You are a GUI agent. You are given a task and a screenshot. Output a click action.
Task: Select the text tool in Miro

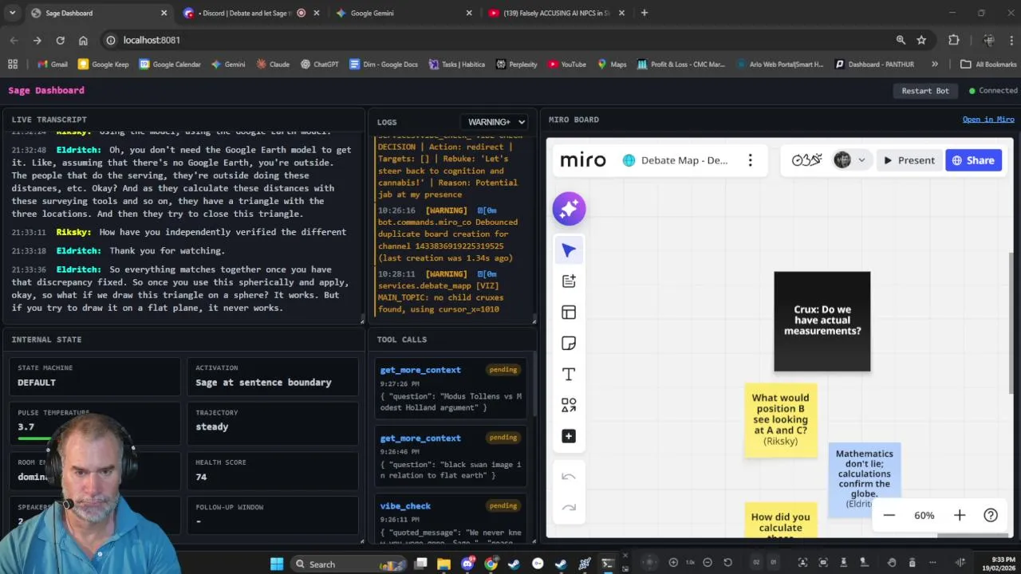click(569, 375)
